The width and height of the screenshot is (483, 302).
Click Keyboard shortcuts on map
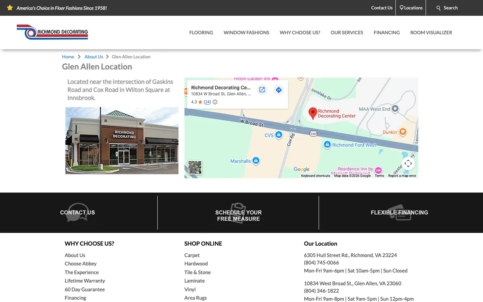(316, 176)
